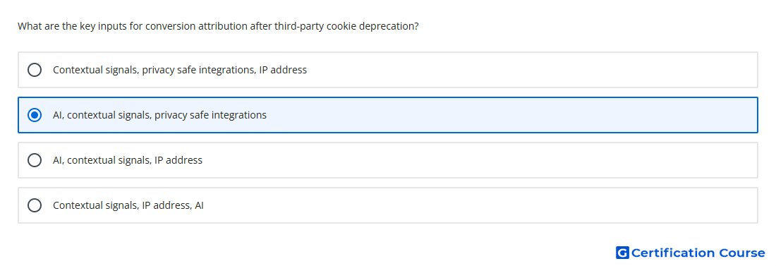Select radio for 'Contextual signals, privacy safe integrations, IP address'
776x266 pixels.
click(35, 70)
